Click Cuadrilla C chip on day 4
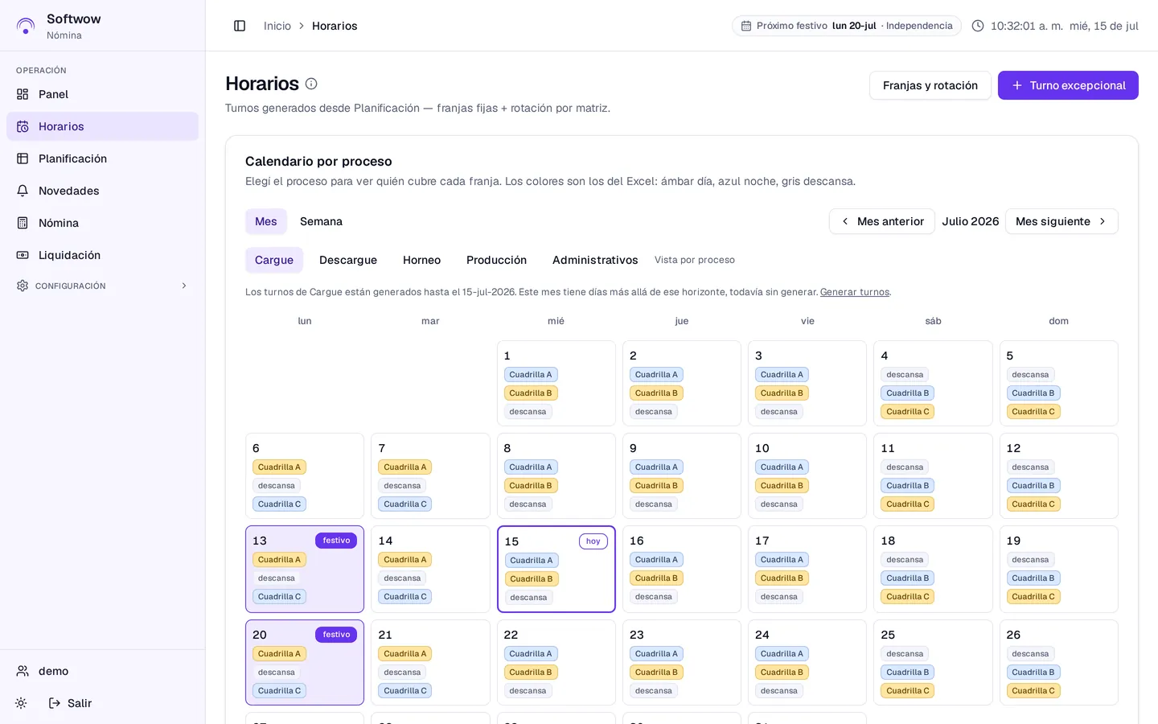This screenshot has height=724, width=1158. (908, 412)
